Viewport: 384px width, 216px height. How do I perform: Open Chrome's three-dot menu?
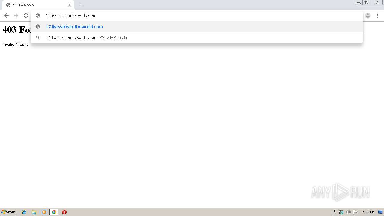tap(377, 16)
